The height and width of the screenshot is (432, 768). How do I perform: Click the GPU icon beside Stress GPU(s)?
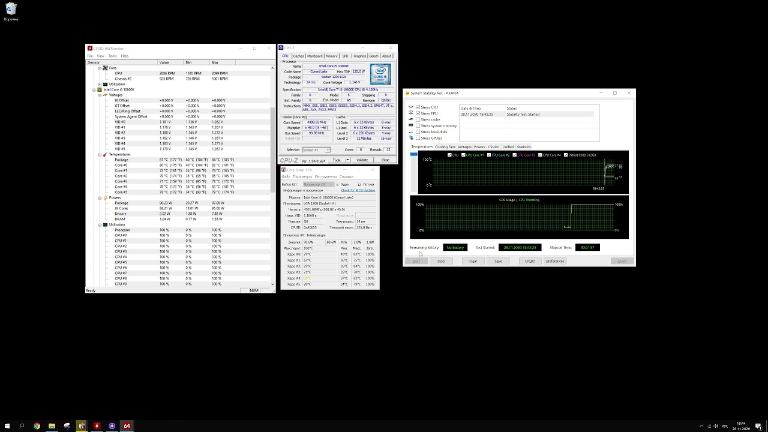pyautogui.click(x=411, y=138)
